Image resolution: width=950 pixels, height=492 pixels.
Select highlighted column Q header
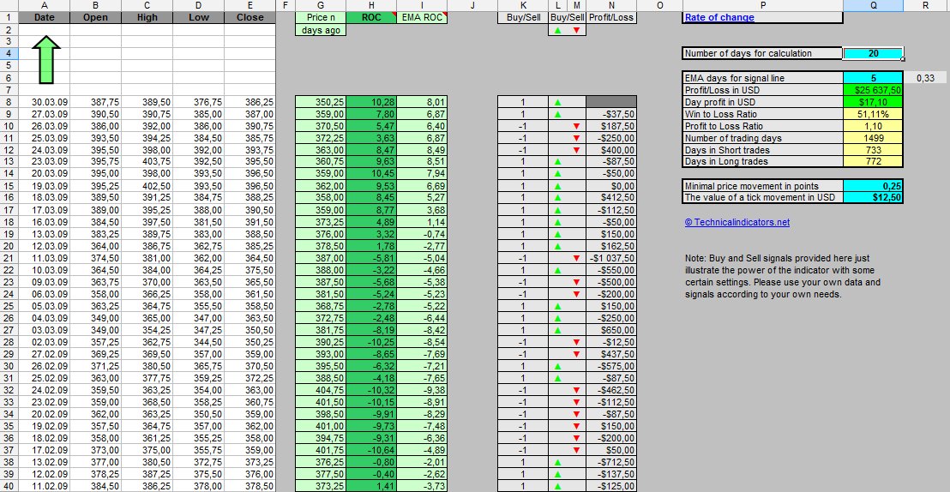pos(873,5)
